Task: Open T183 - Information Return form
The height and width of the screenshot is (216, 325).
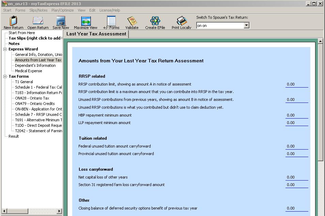Action: tap(38, 93)
